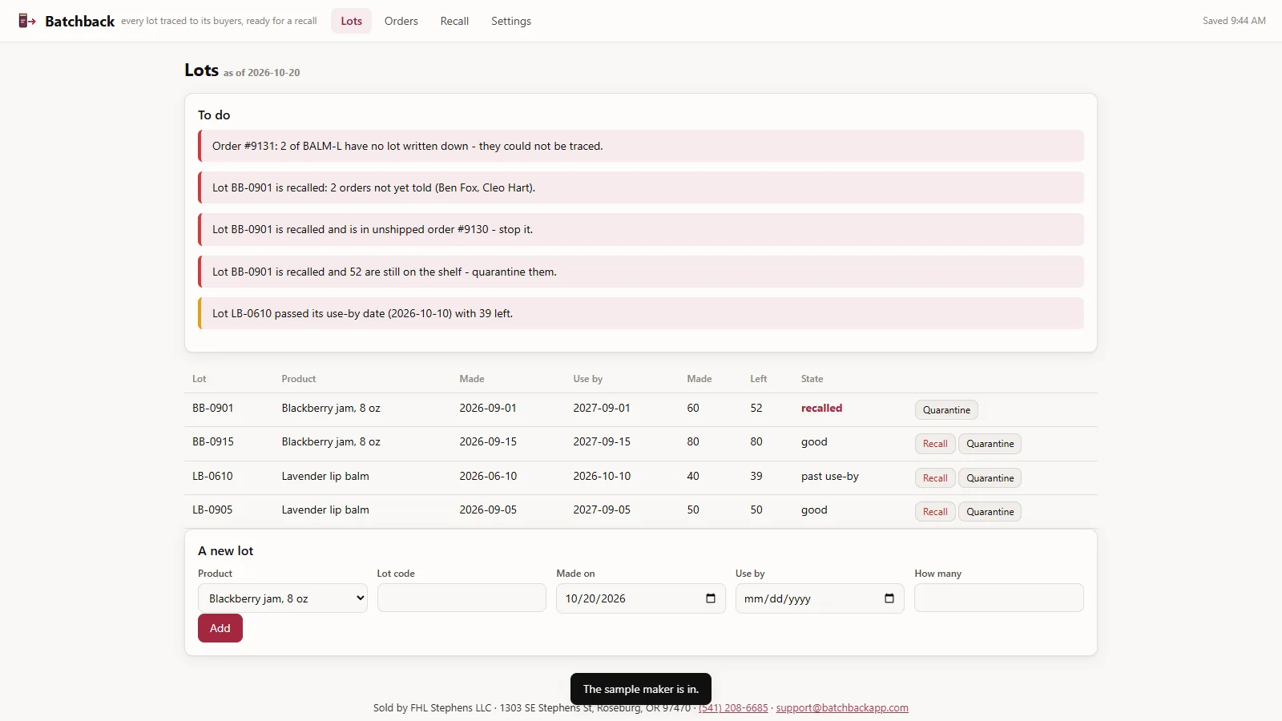
Task: Focus the How many input field
Action: 999,598
